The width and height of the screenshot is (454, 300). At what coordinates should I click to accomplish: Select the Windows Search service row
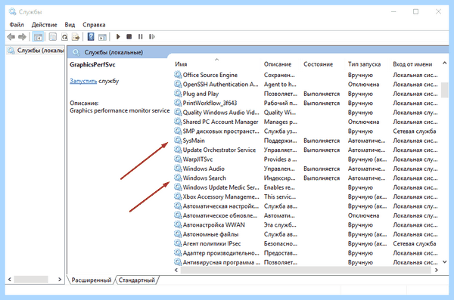pyautogui.click(x=306, y=178)
